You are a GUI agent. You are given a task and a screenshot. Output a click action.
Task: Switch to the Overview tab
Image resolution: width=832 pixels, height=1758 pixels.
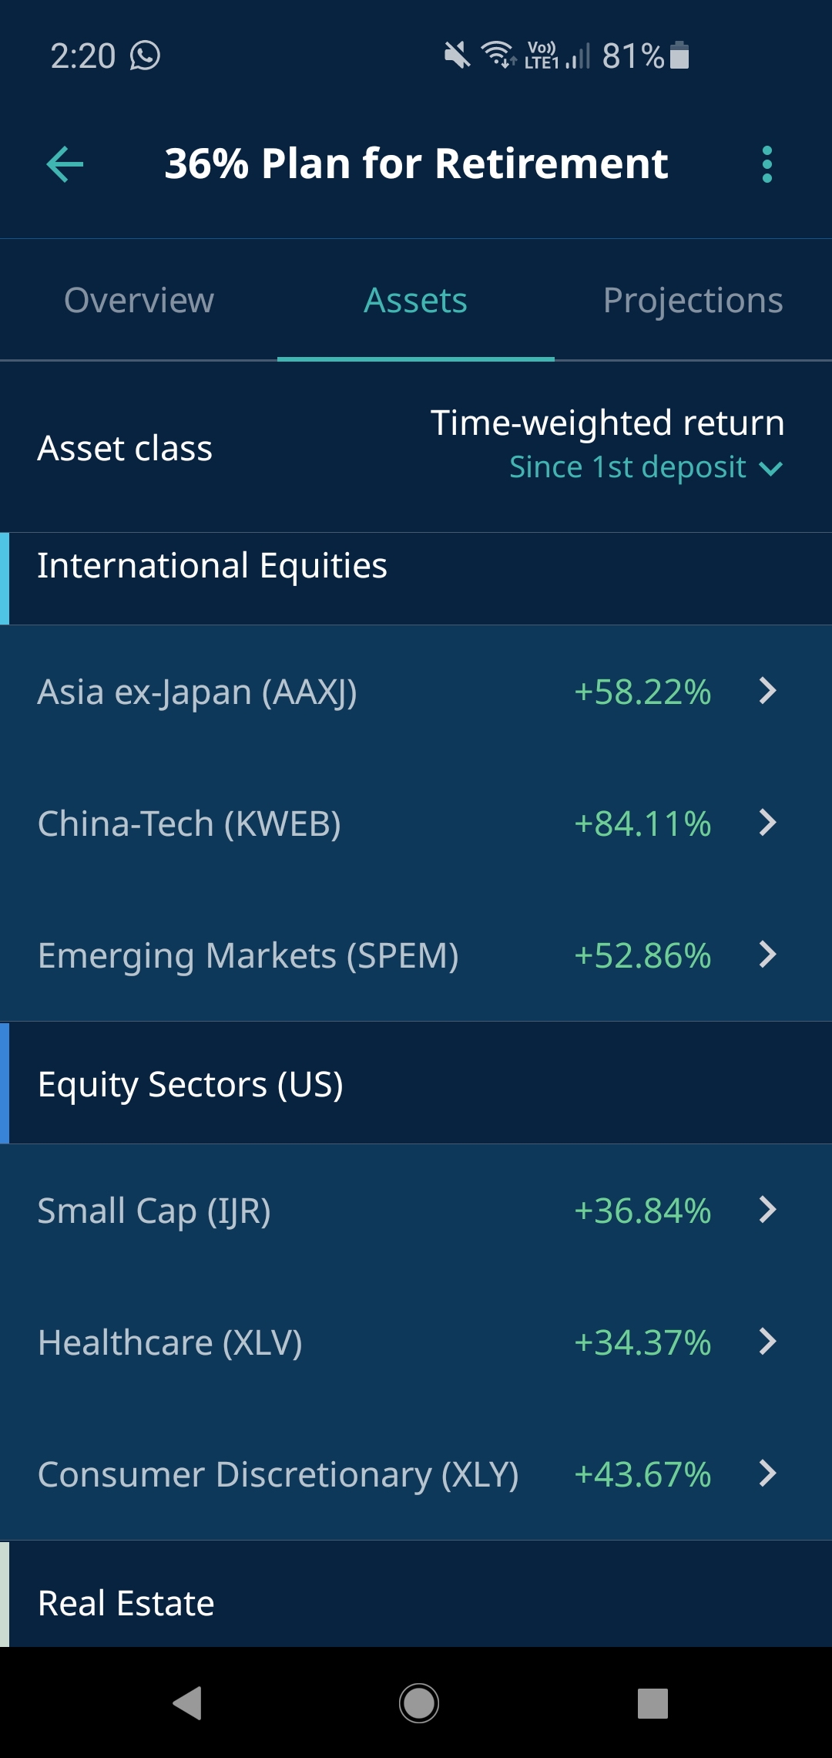(139, 300)
